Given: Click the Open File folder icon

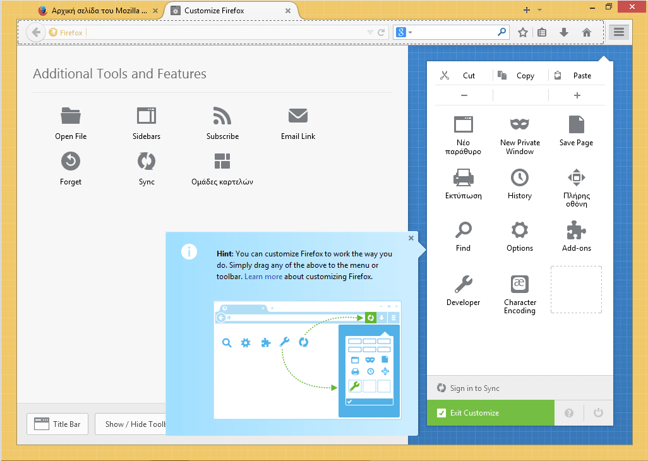Looking at the screenshot, I should (x=71, y=116).
